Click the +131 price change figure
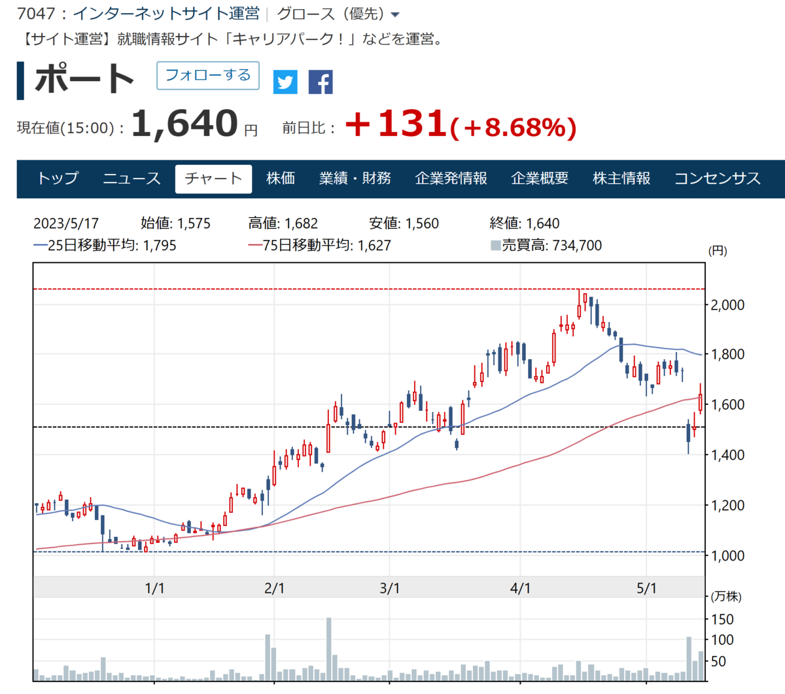Viewport: 785px width, 694px height. pyautogui.click(x=396, y=123)
